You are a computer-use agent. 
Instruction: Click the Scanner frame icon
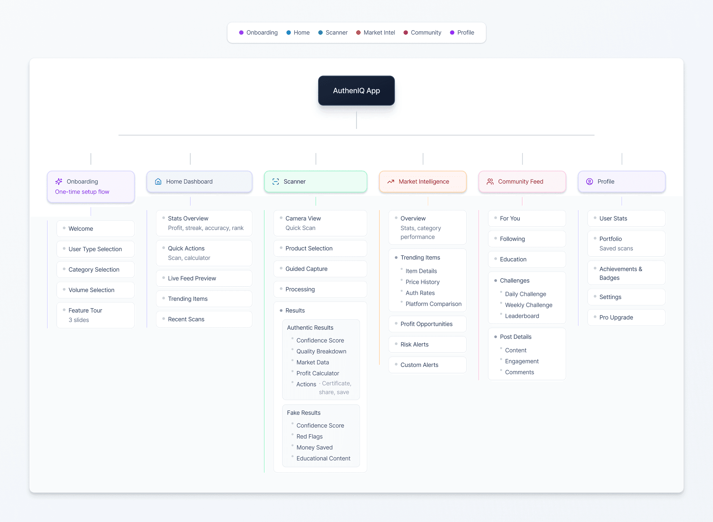coord(276,182)
